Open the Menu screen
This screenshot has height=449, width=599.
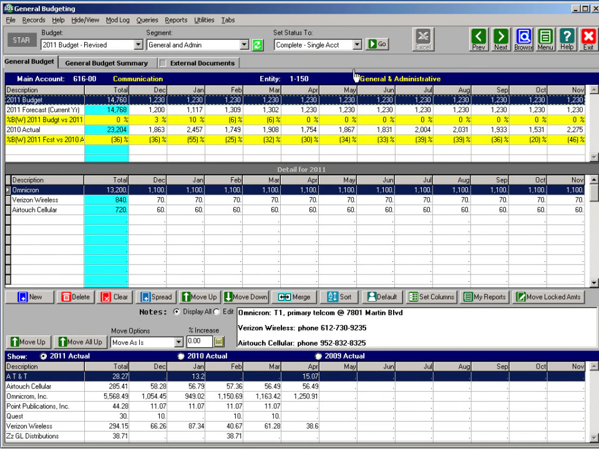coord(545,39)
